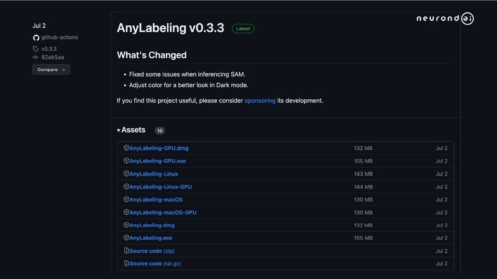Click the GitHub avatar icon next to github-actions

pyautogui.click(x=36, y=38)
